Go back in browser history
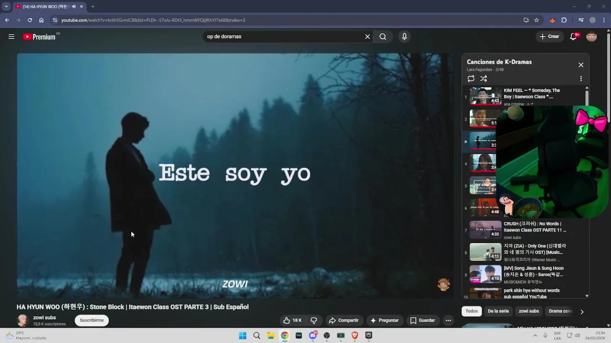Image resolution: width=611 pixels, height=343 pixels. click(x=7, y=20)
